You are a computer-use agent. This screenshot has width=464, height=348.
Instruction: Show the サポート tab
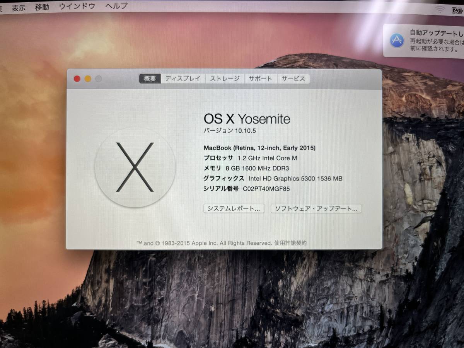[x=260, y=78]
